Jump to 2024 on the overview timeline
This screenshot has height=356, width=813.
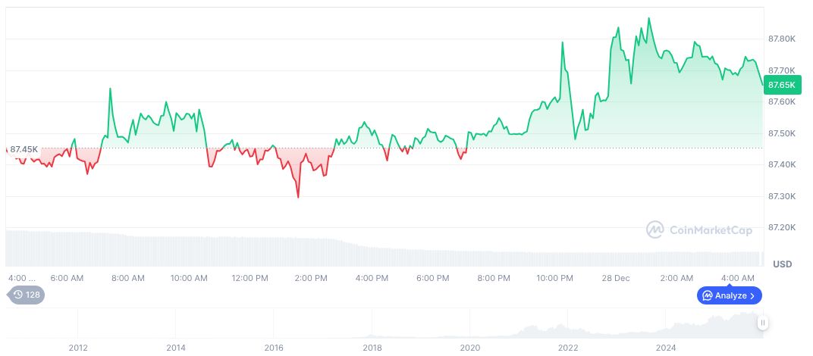click(x=666, y=348)
